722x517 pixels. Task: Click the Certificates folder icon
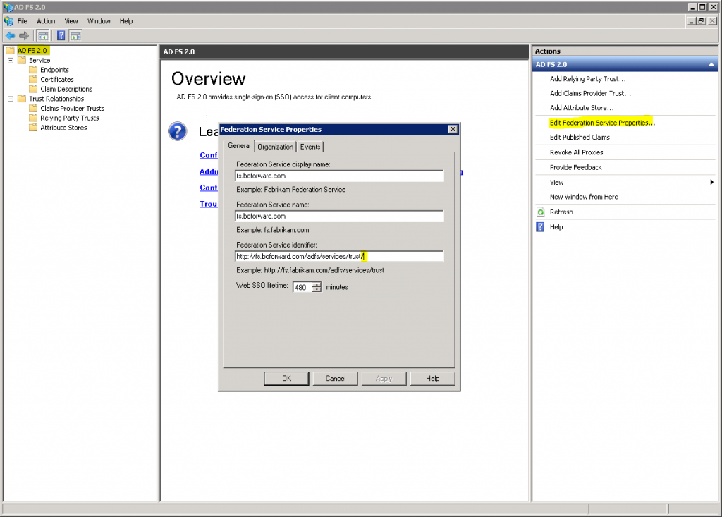coord(33,79)
